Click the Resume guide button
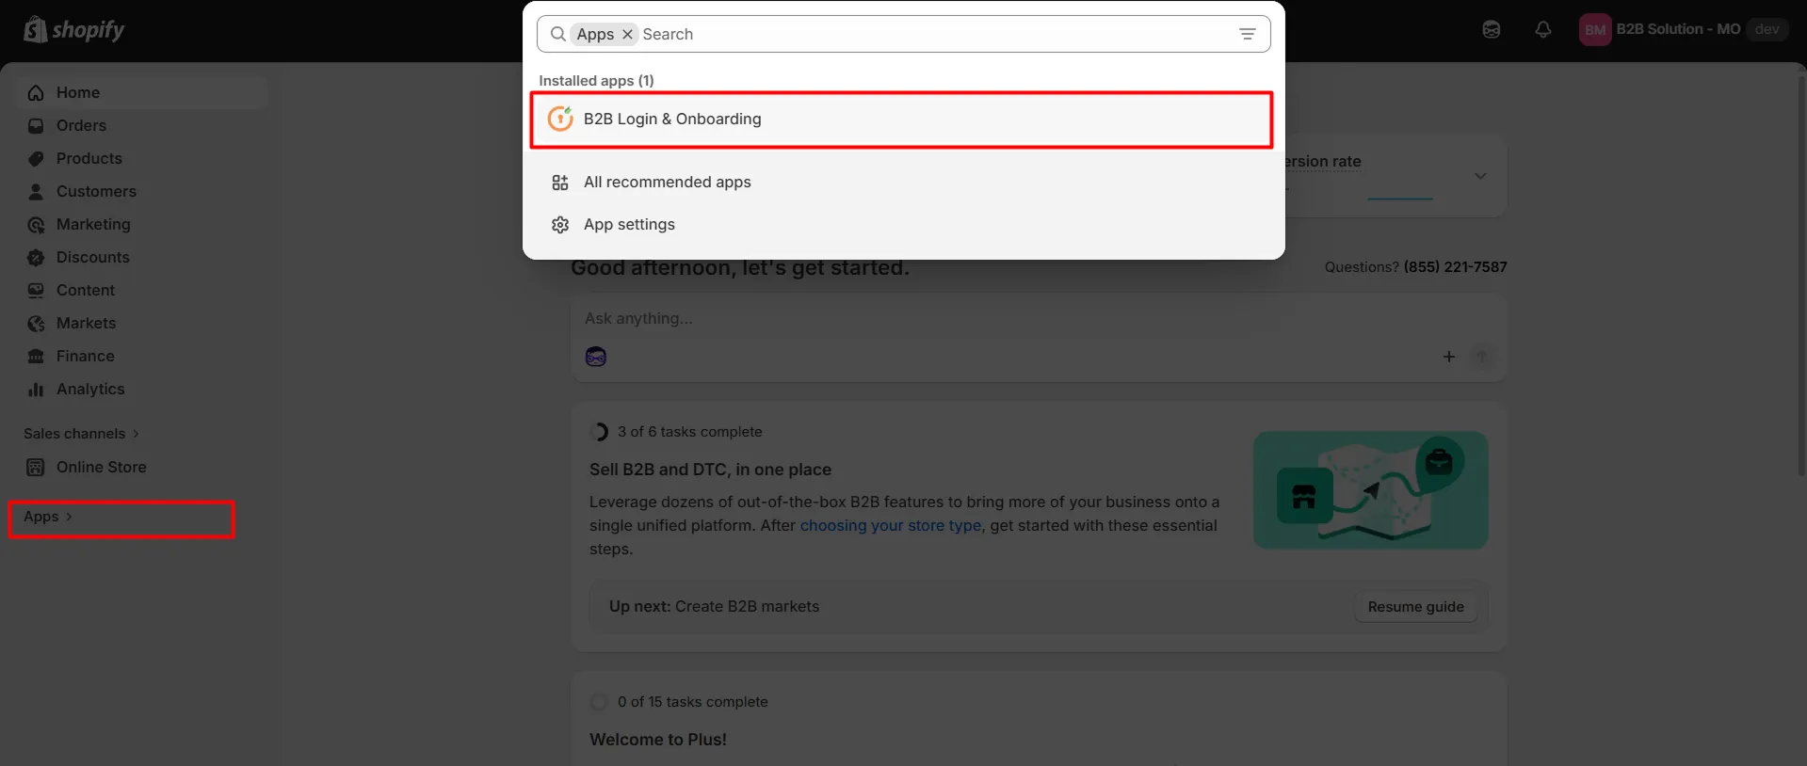The width and height of the screenshot is (1807, 766). pos(1415,606)
